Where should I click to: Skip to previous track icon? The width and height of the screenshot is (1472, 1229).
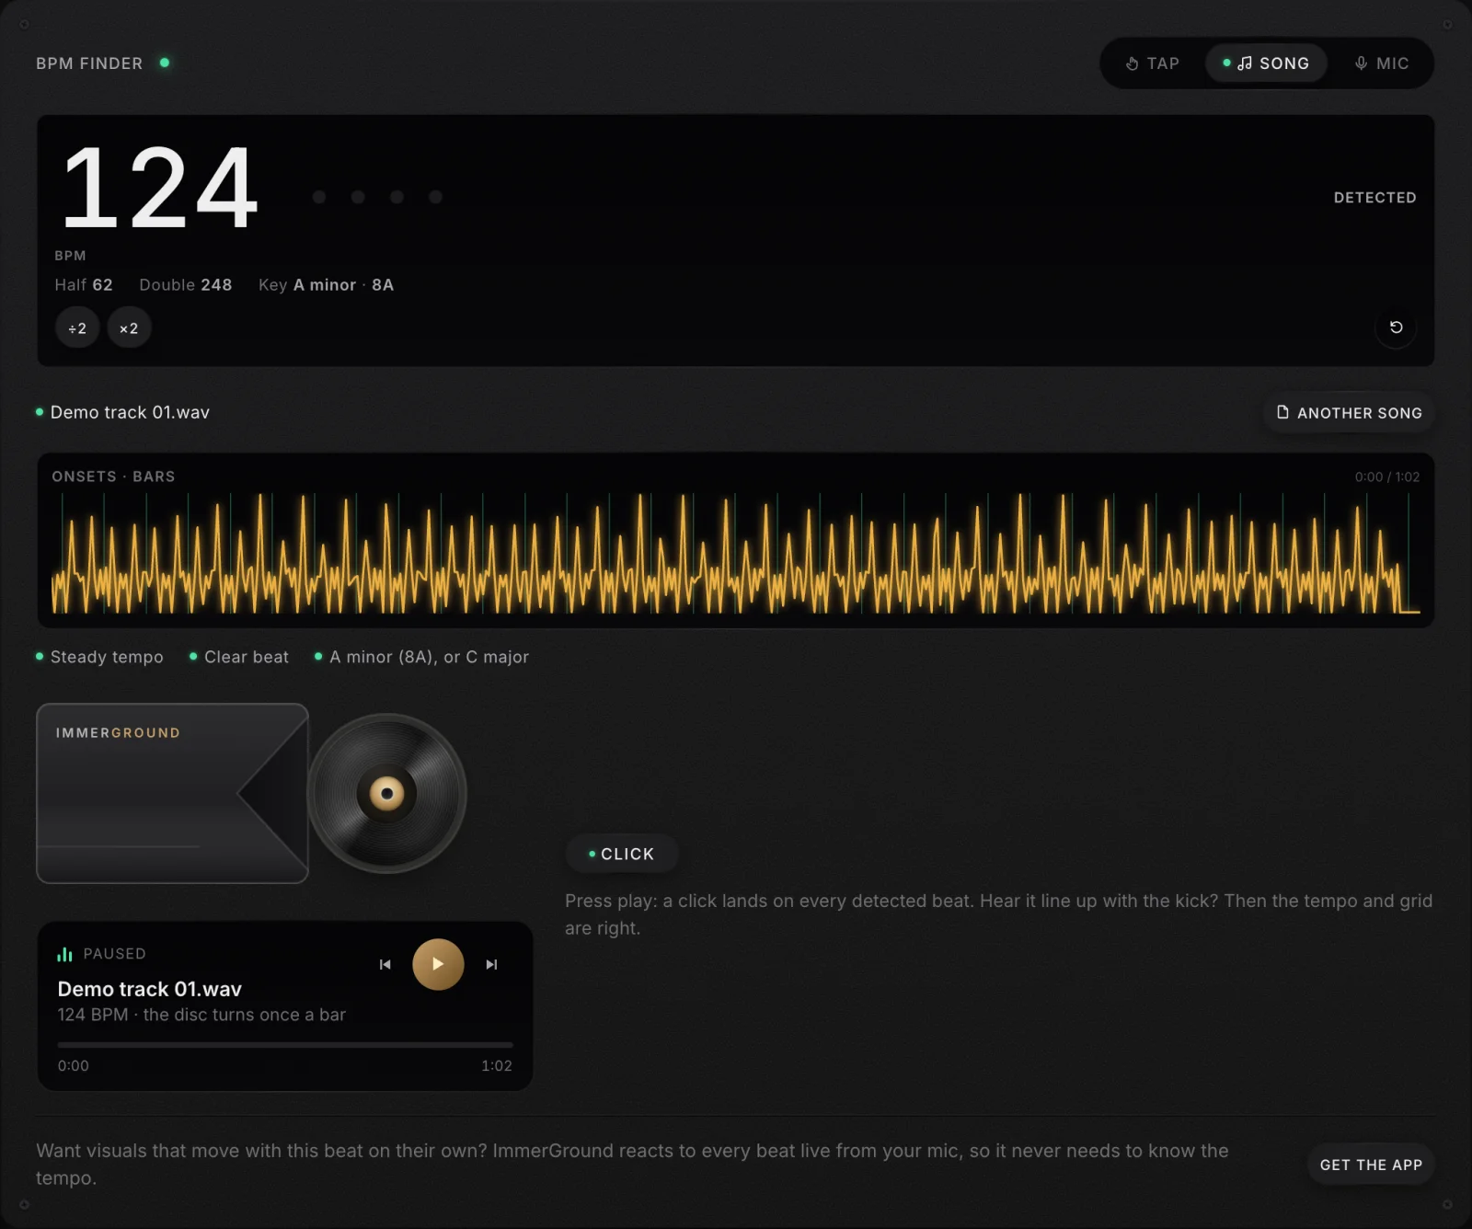click(385, 964)
